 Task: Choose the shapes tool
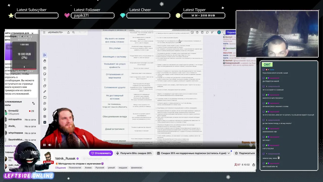click(x=45, y=86)
